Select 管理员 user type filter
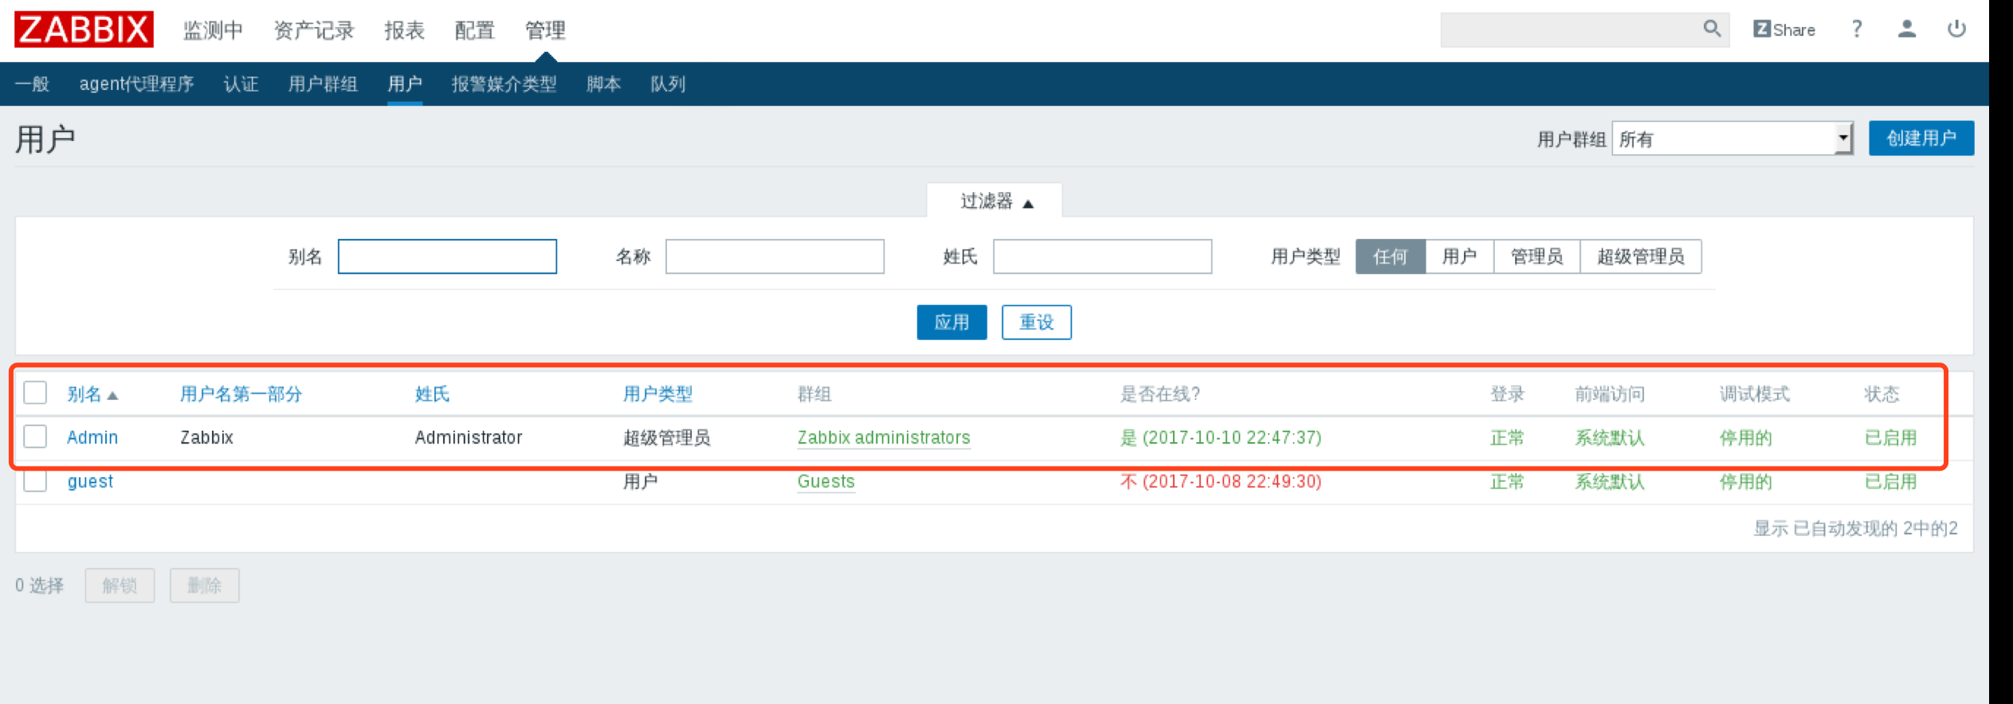 coord(1536,256)
